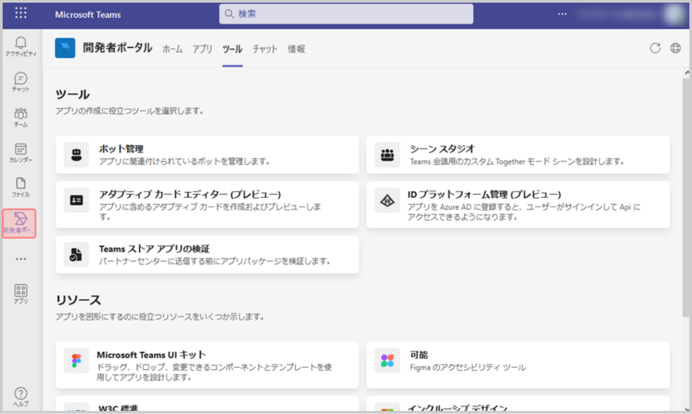The image size is (692, 414).
Task: Open Chat from the left sidebar
Action: coord(20,82)
